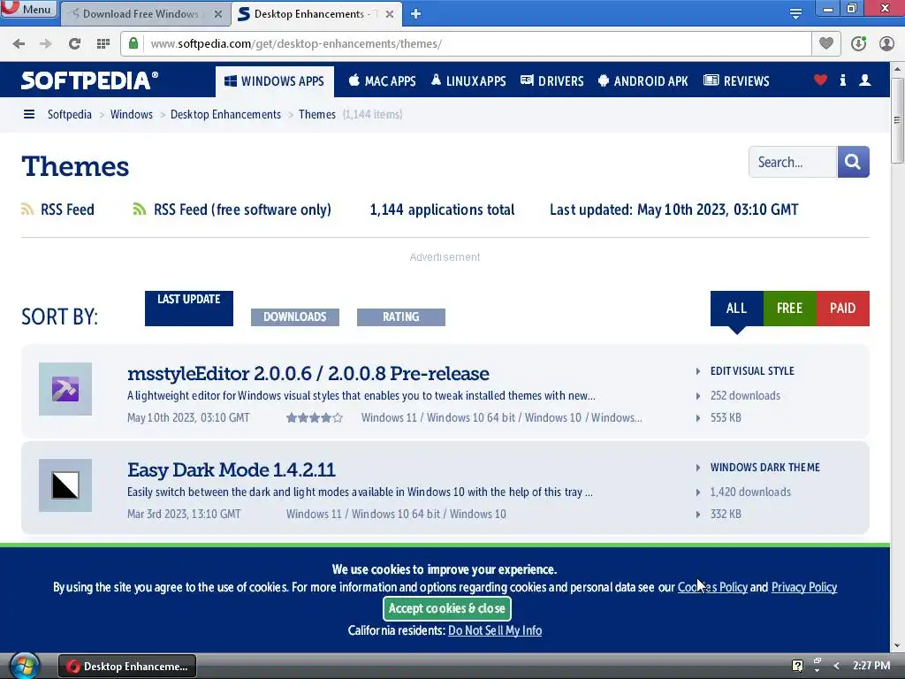The width and height of the screenshot is (905, 679).
Task: Click the Windows Dark Theme tag
Action: 764,467
